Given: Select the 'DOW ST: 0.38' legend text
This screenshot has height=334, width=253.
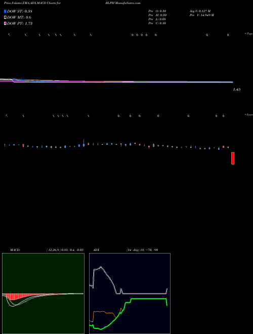Looking at the screenshot, I should tap(20, 11).
